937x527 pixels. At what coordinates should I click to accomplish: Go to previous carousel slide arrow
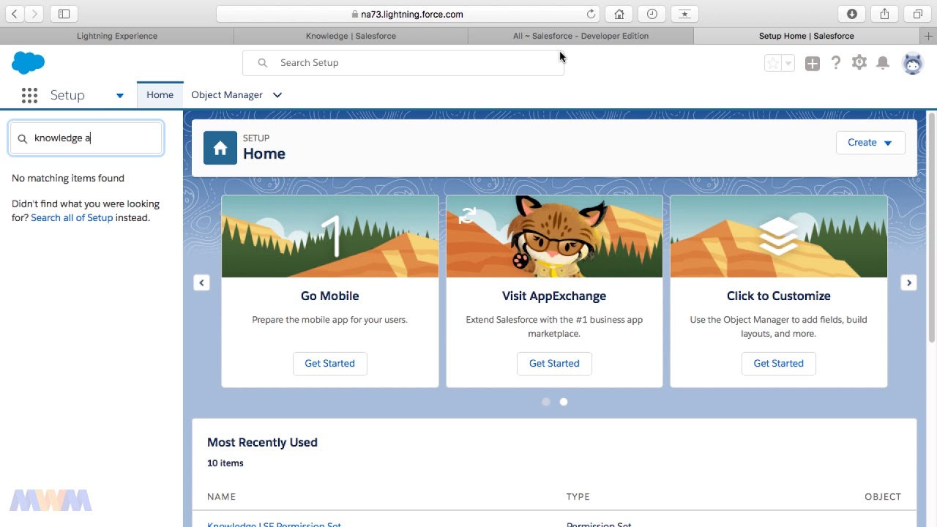tap(201, 283)
